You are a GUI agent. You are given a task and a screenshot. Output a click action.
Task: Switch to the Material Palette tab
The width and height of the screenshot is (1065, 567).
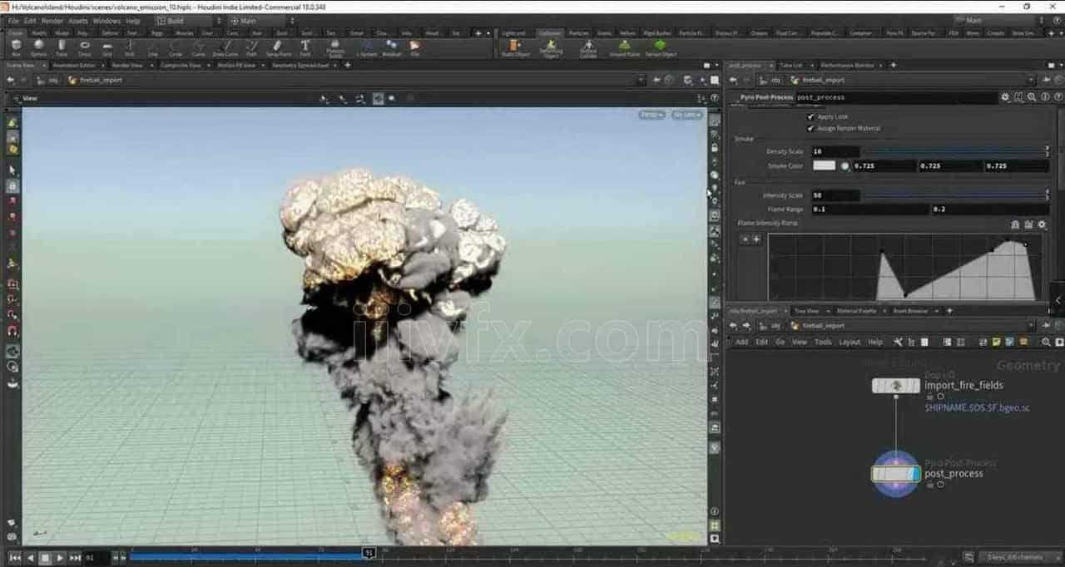pyautogui.click(x=856, y=311)
